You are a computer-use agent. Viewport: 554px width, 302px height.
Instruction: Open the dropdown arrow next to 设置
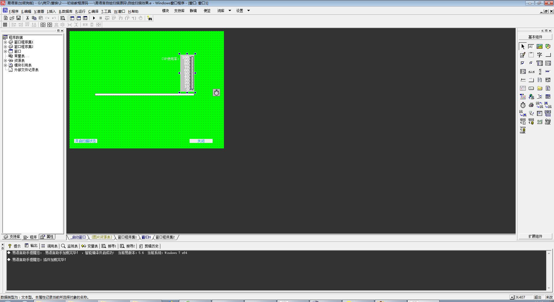[248, 11]
